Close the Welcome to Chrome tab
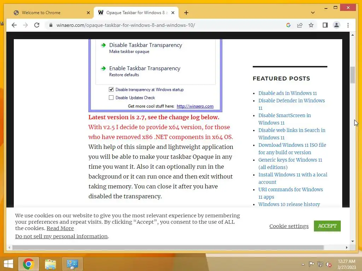The width and height of the screenshot is (362, 271). [x=88, y=13]
